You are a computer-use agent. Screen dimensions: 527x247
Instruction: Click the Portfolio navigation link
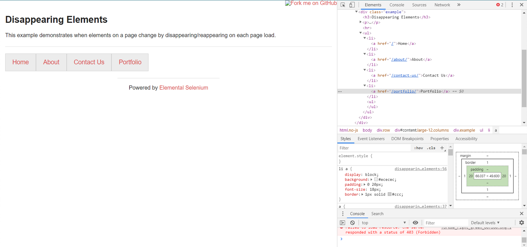[130, 62]
